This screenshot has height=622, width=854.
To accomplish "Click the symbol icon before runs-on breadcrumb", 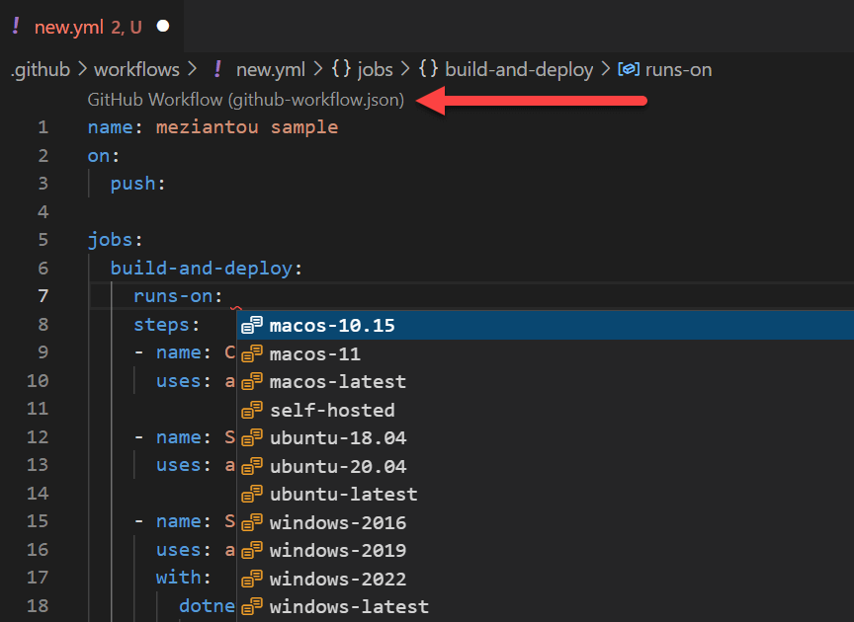I will pos(627,69).
